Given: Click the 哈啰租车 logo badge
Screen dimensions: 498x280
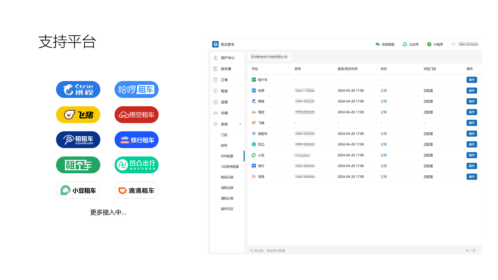Looking at the screenshot, I should (x=136, y=90).
